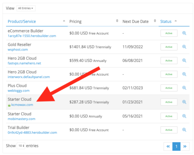
Task: Click due date 11/09/2022
Action: point(132,47)
